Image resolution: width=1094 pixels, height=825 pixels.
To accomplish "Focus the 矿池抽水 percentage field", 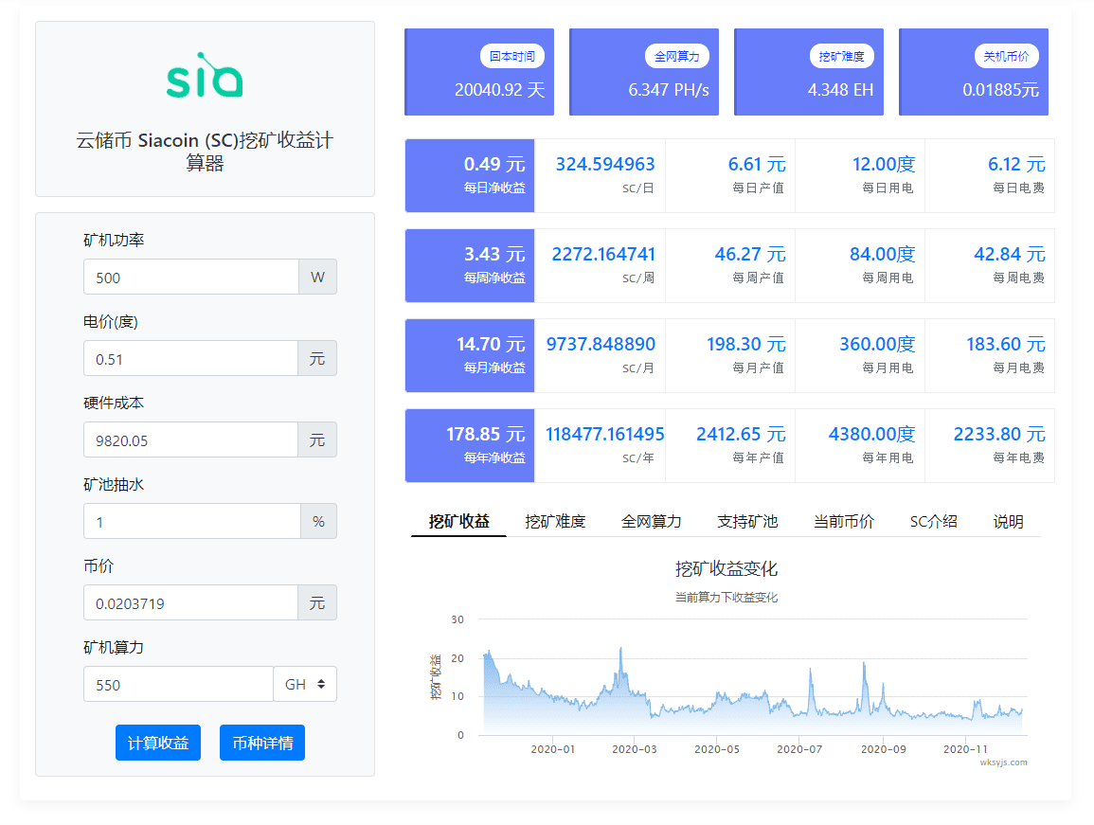I will 192,521.
